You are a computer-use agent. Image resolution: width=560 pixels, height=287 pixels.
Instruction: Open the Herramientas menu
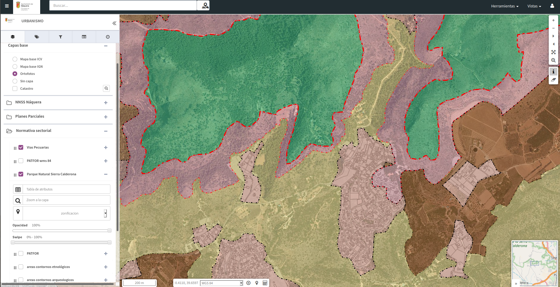pos(505,6)
